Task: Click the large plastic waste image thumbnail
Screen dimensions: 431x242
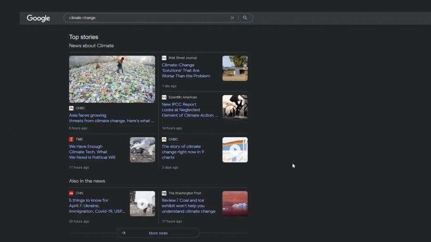Action: point(112,79)
